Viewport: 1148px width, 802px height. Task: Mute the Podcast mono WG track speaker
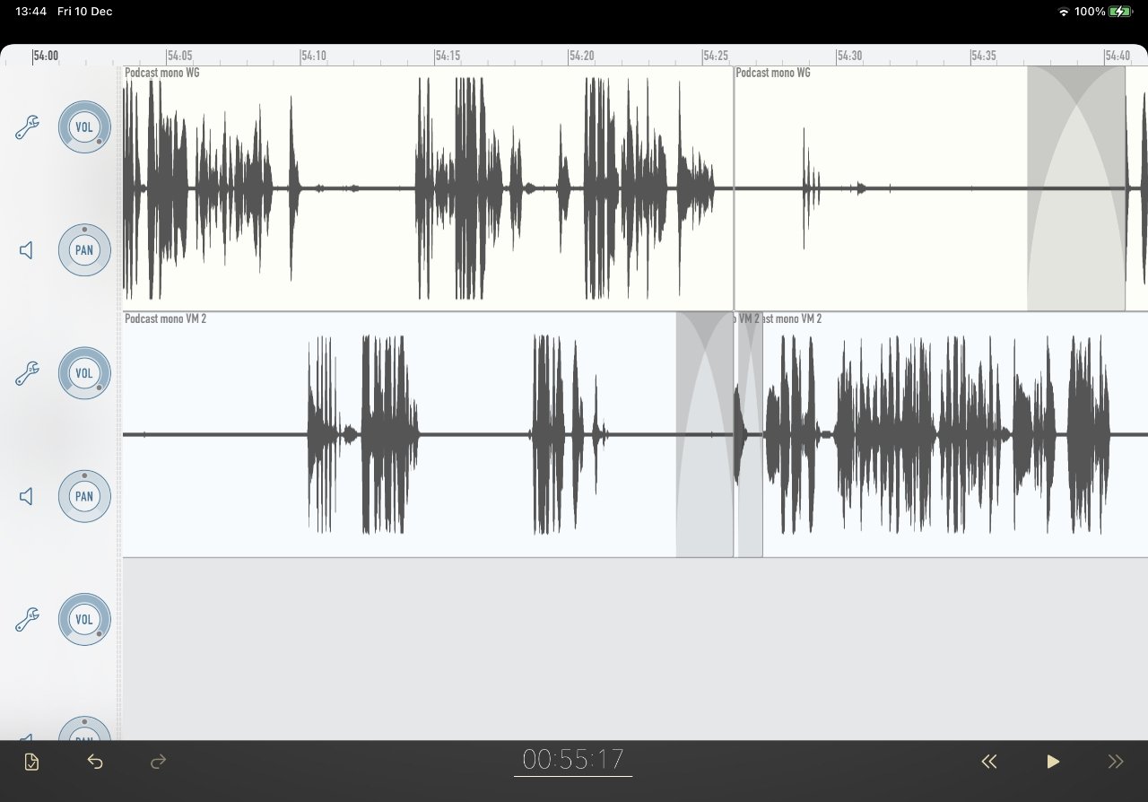point(27,250)
